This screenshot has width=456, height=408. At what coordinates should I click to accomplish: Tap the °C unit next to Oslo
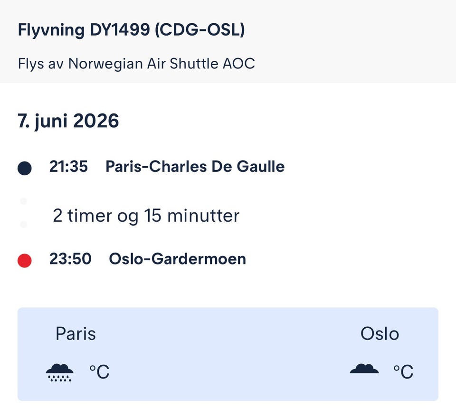point(403,371)
